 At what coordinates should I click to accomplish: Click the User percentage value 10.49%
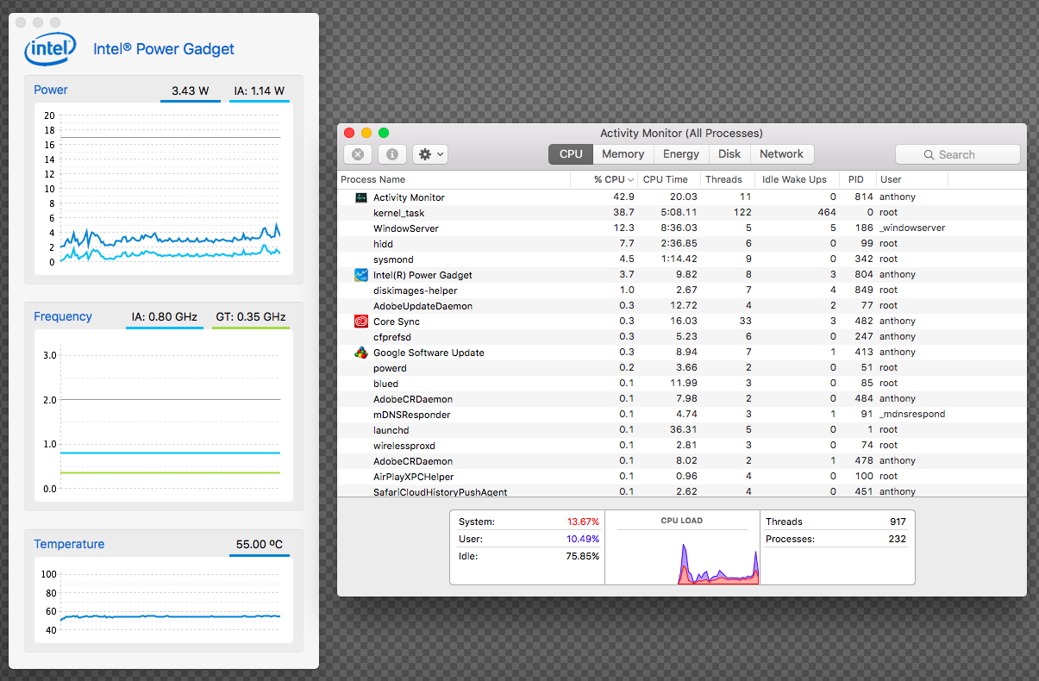(x=583, y=540)
